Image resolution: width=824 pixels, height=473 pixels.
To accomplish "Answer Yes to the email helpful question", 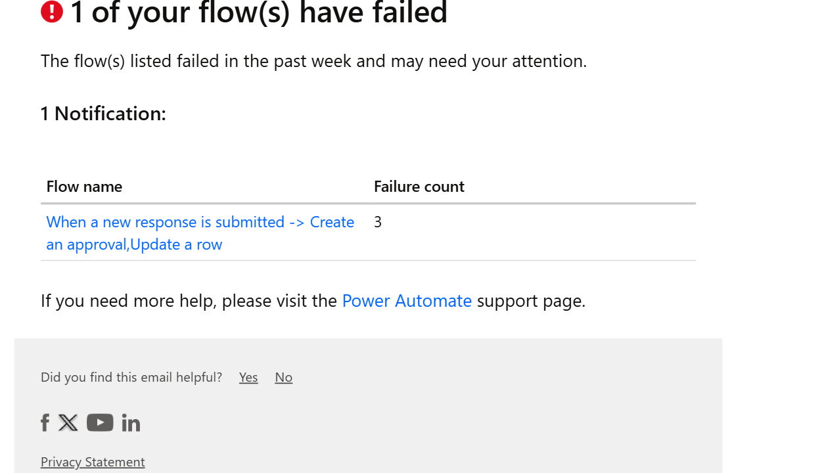I will point(248,377).
